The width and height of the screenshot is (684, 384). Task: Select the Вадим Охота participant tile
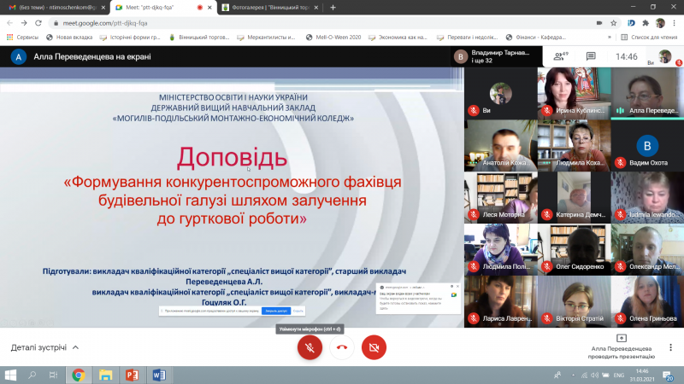647,145
